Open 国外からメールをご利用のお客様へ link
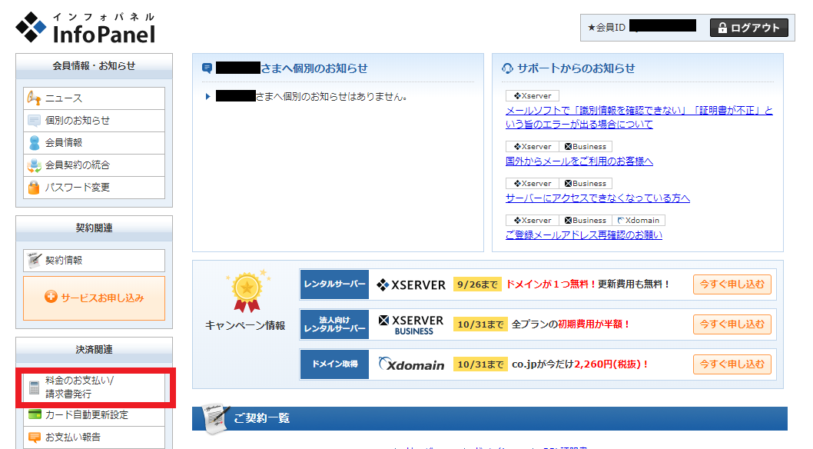 tap(579, 161)
